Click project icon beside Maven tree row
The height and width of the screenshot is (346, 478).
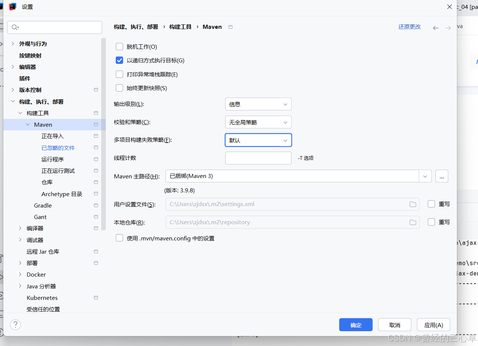tap(96, 124)
